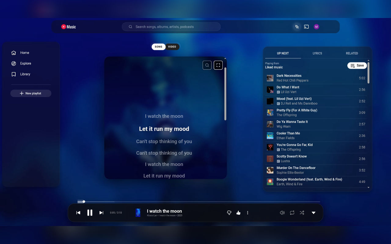Open Ethan Fields artist link
Image resolution: width=391 pixels, height=244 pixels.
[286, 138]
